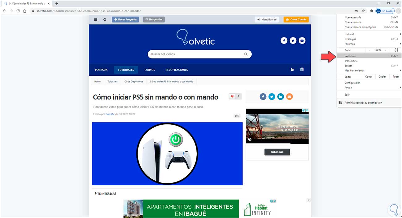Click the folder icon in the navigation bar
This screenshot has height=218, width=402.
coord(292,70)
